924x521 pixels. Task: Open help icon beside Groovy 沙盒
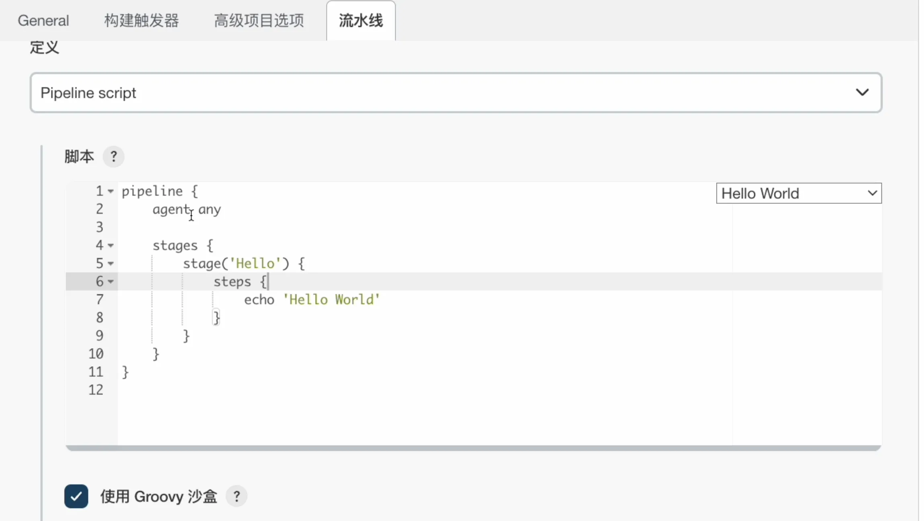pos(236,496)
